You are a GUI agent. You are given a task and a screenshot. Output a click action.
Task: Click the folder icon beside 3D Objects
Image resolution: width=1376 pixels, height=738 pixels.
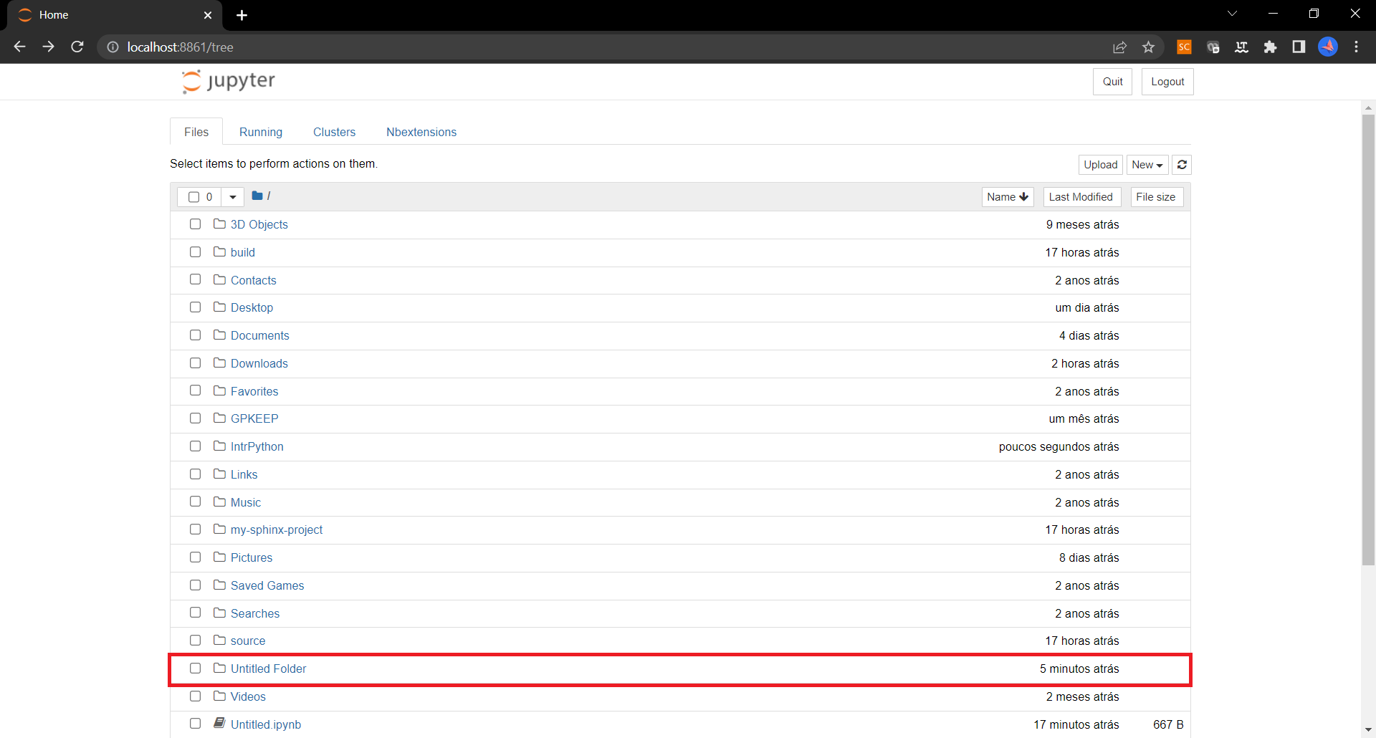(x=219, y=224)
